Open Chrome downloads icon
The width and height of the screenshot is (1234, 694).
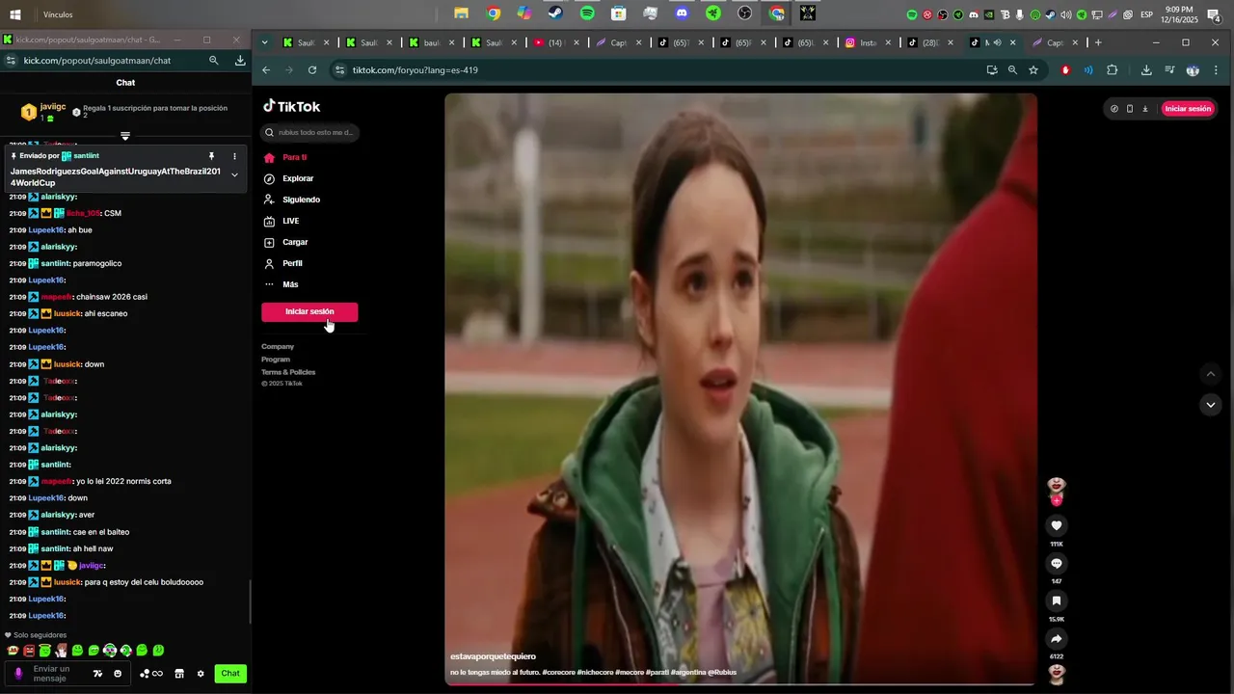tap(1146, 69)
